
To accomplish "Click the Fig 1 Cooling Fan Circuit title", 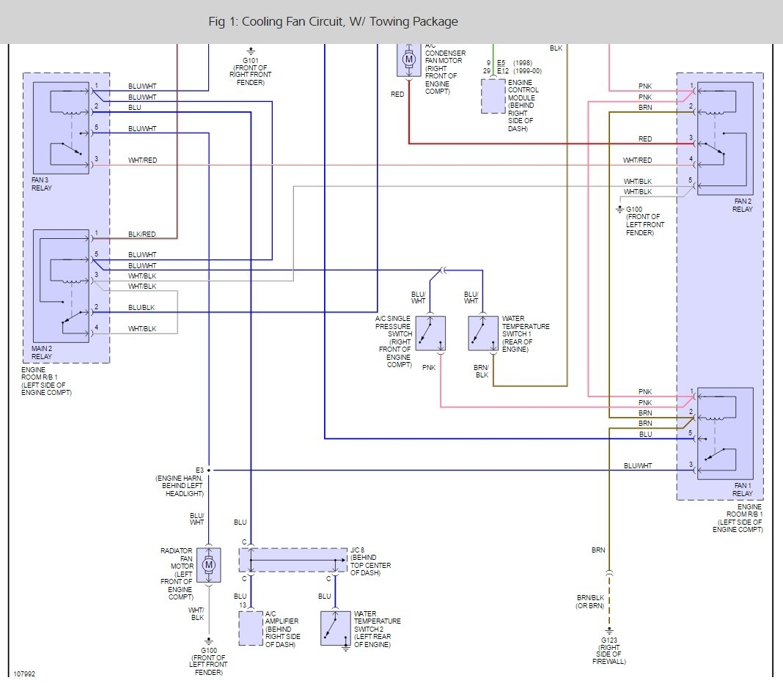I will point(333,21).
